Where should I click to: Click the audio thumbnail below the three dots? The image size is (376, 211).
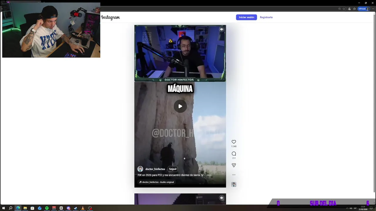234,184
